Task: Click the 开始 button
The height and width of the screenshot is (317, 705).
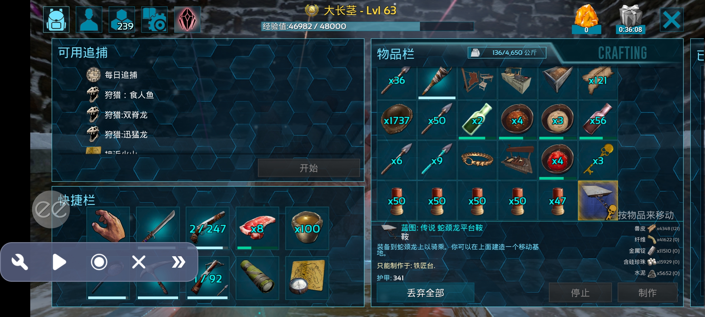Action: click(x=309, y=168)
